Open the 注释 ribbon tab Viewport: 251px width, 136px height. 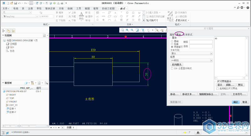coord(30,8)
